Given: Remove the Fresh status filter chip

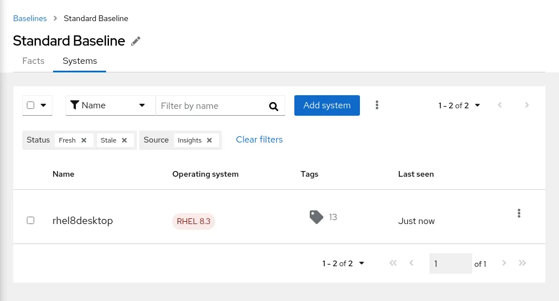Looking at the screenshot, I should point(84,140).
